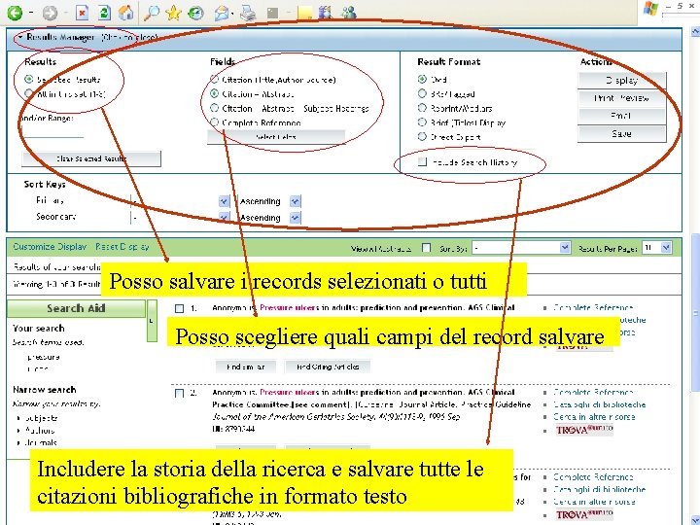The width and height of the screenshot is (700, 525).
Task: Select the Brief (Titles) Display format
Action: (422, 122)
